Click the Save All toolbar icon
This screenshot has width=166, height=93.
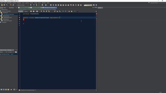tap(7, 5)
